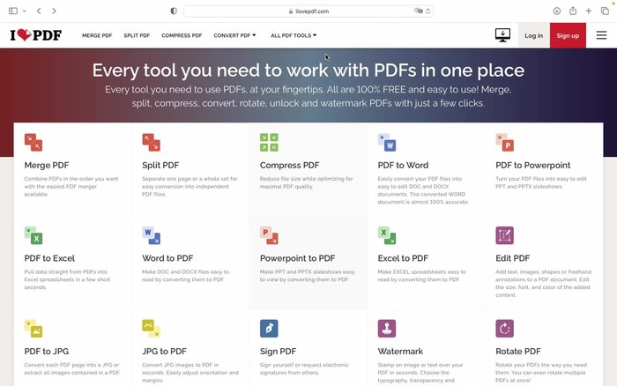617x386 pixels.
Task: Click the translate icon in address bar
Action: [419, 11]
